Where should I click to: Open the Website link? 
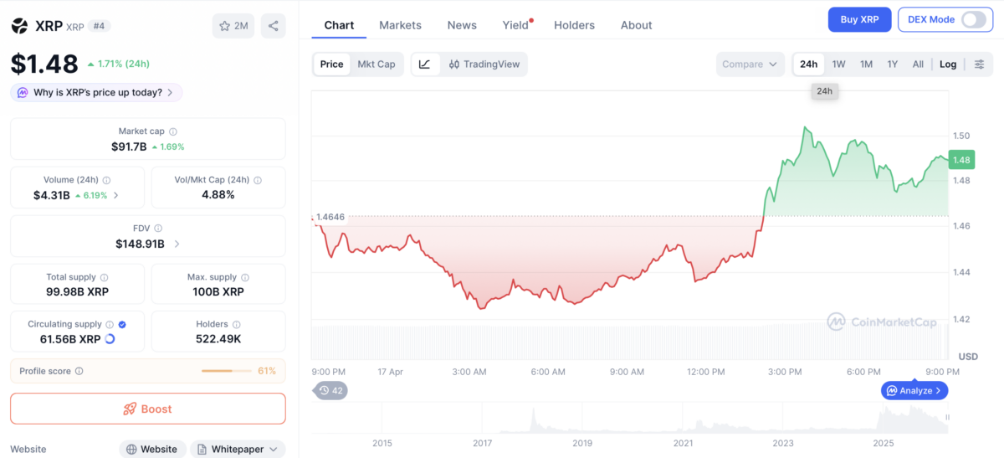[151, 450]
